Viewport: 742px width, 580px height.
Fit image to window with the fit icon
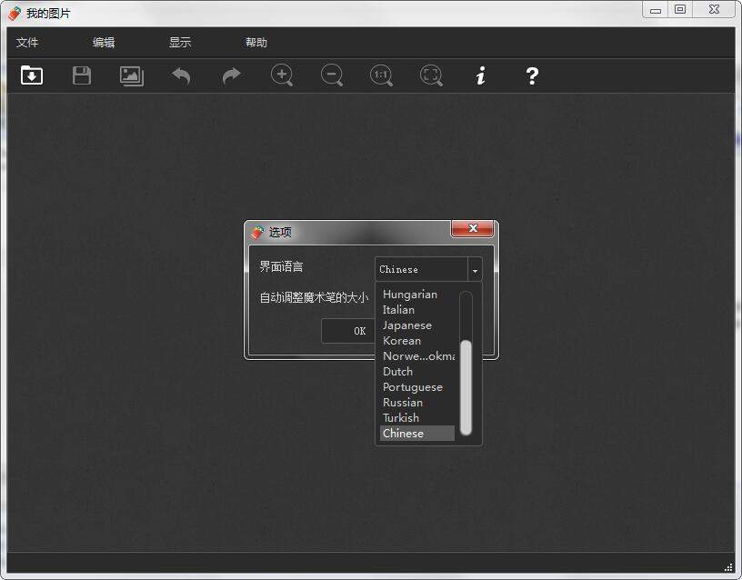click(431, 76)
